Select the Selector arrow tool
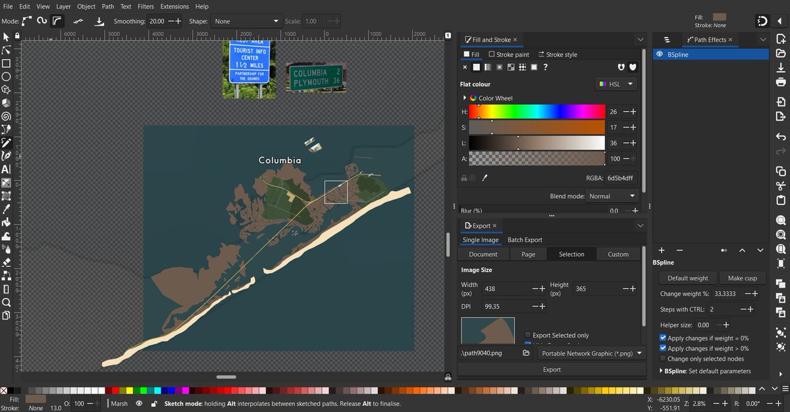 click(x=6, y=37)
